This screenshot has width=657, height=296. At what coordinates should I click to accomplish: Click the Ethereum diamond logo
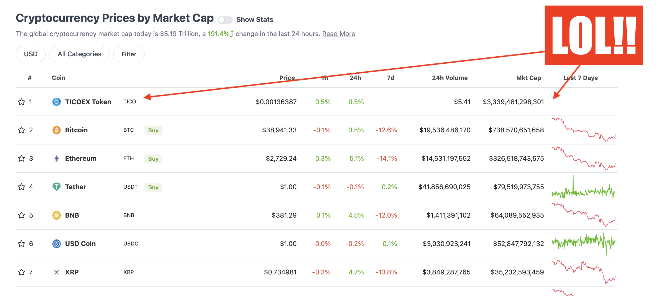coord(56,158)
